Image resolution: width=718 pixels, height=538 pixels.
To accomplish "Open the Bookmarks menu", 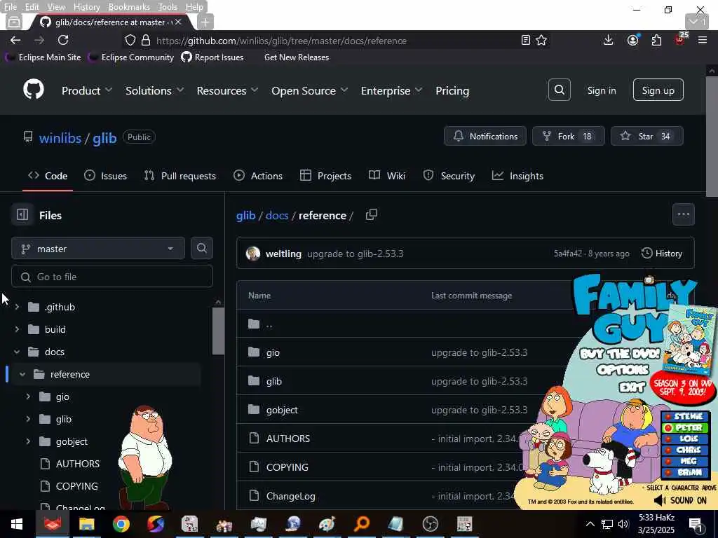I will coord(129,7).
